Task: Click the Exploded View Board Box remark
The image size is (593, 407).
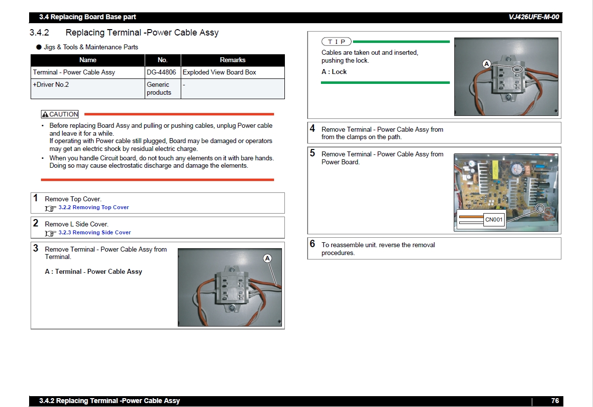Action: (219, 73)
